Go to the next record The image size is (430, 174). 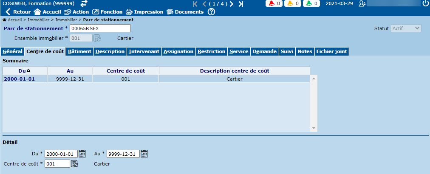232,4
